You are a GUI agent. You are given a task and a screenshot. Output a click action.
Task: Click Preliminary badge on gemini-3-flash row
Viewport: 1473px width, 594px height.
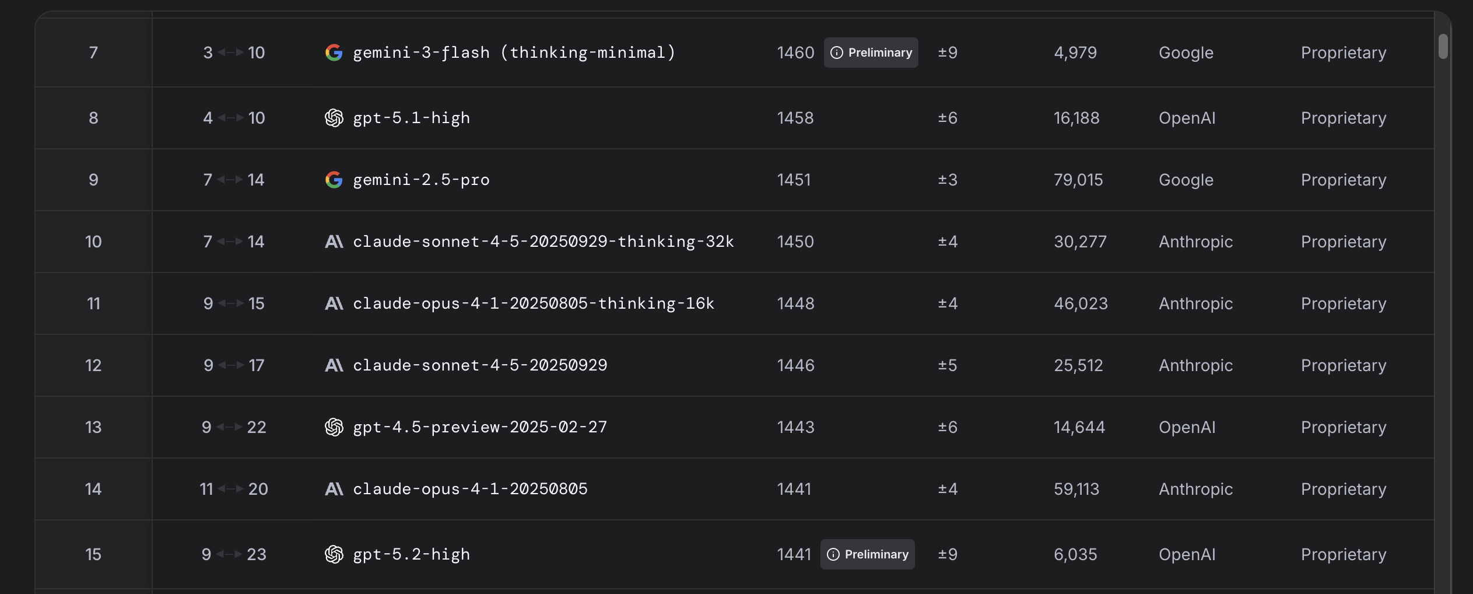(x=871, y=53)
